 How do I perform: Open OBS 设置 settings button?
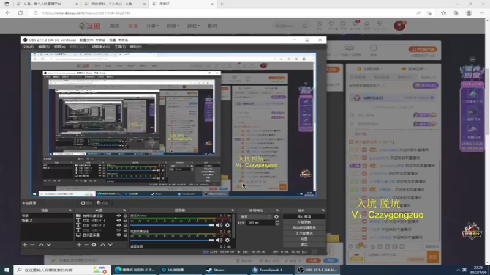point(304,239)
